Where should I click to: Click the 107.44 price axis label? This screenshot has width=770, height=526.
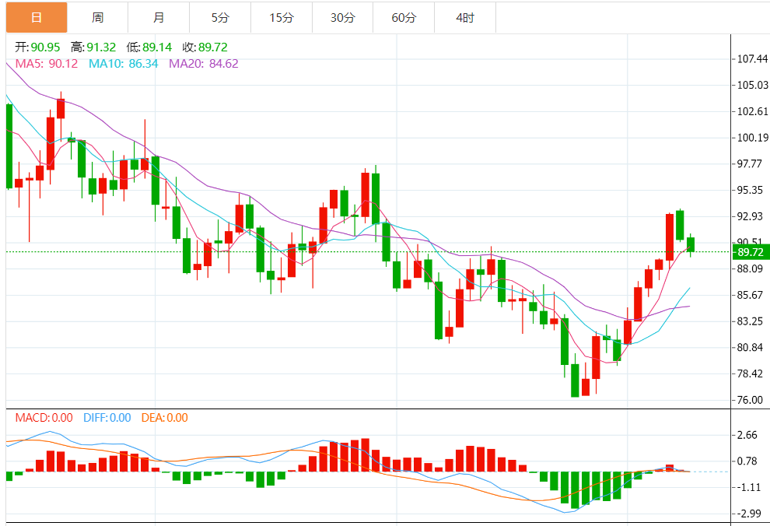[x=752, y=59]
